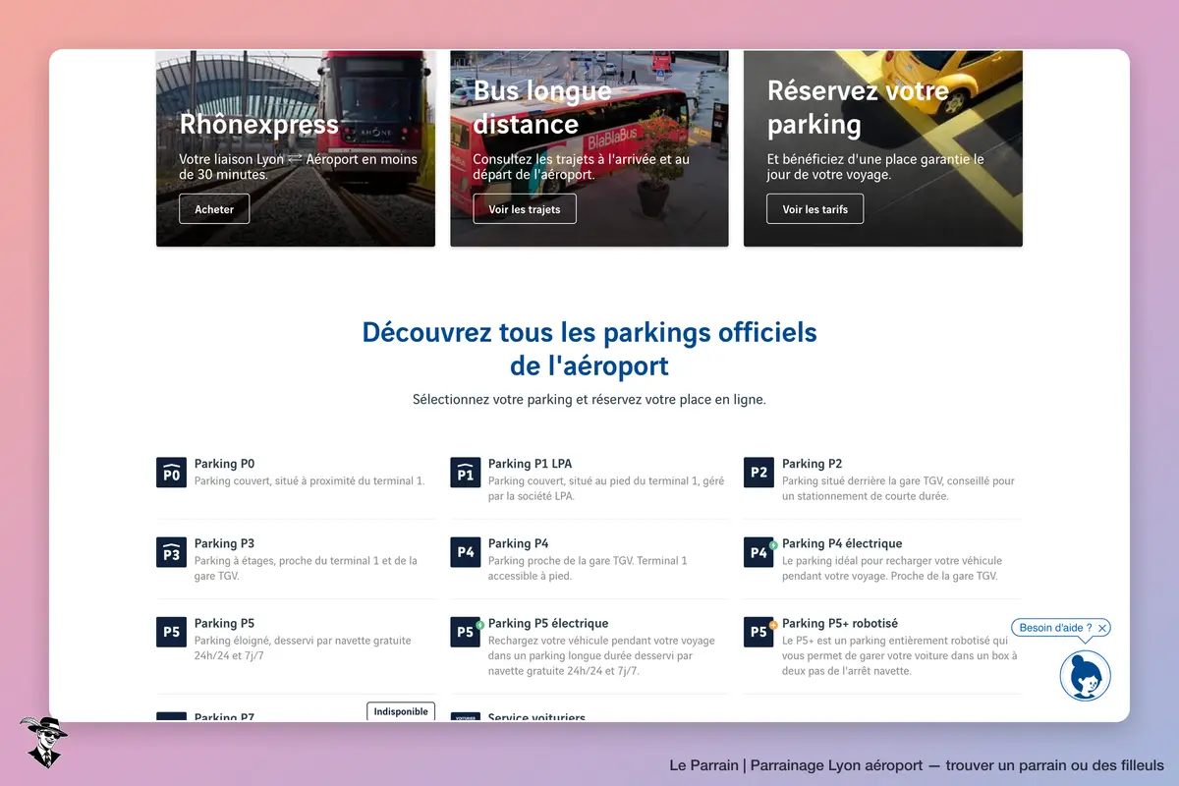
Task: Select the P4 icon beside Parking P4 électrique
Action: point(758,552)
